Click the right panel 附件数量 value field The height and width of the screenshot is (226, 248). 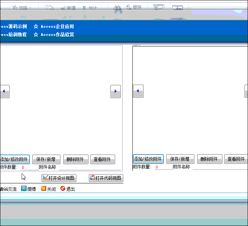[x=164, y=167]
